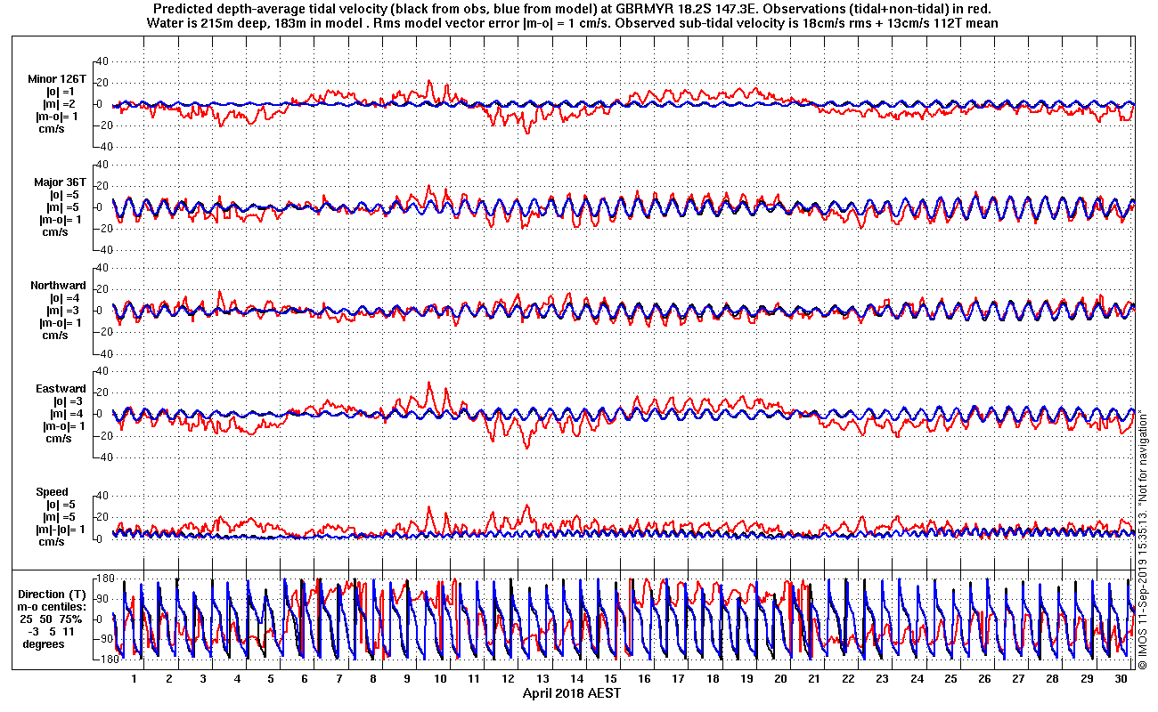Click the title line starting "Predicted depth-average tidal velocity"
Image resolution: width=1158 pixels, height=712 pixels.
[572, 9]
